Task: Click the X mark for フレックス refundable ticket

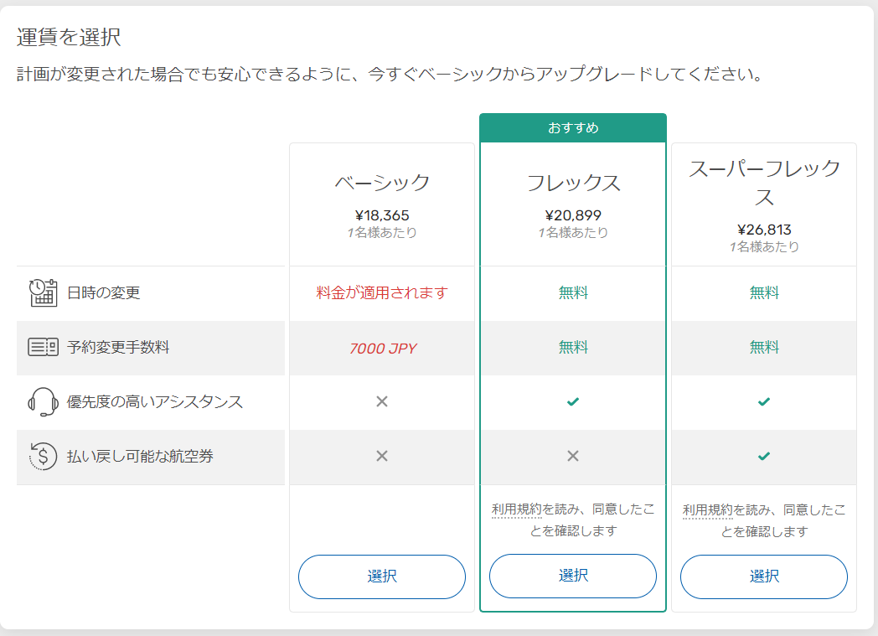Action: pos(573,456)
